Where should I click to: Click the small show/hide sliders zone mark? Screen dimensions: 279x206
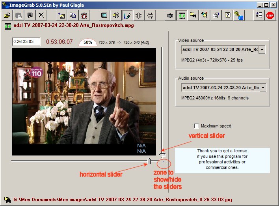[x=164, y=162]
